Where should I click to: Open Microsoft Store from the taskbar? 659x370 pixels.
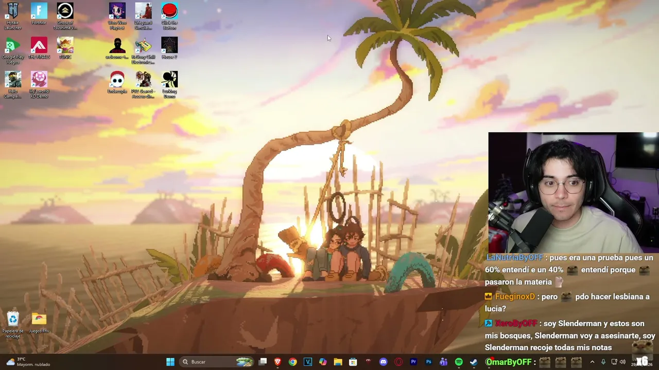click(353, 362)
